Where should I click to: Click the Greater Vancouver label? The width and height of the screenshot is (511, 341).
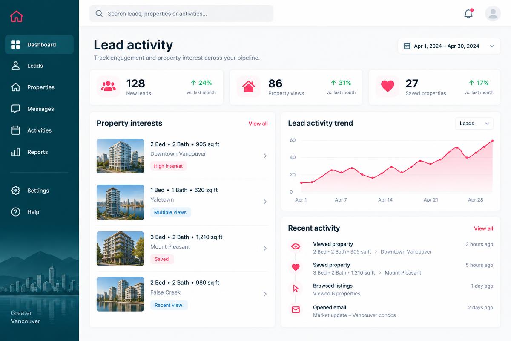[26, 317]
